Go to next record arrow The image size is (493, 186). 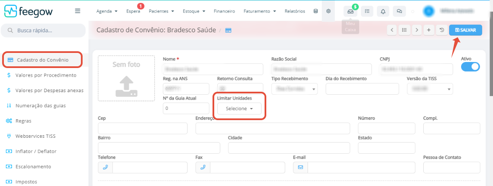[417, 30]
